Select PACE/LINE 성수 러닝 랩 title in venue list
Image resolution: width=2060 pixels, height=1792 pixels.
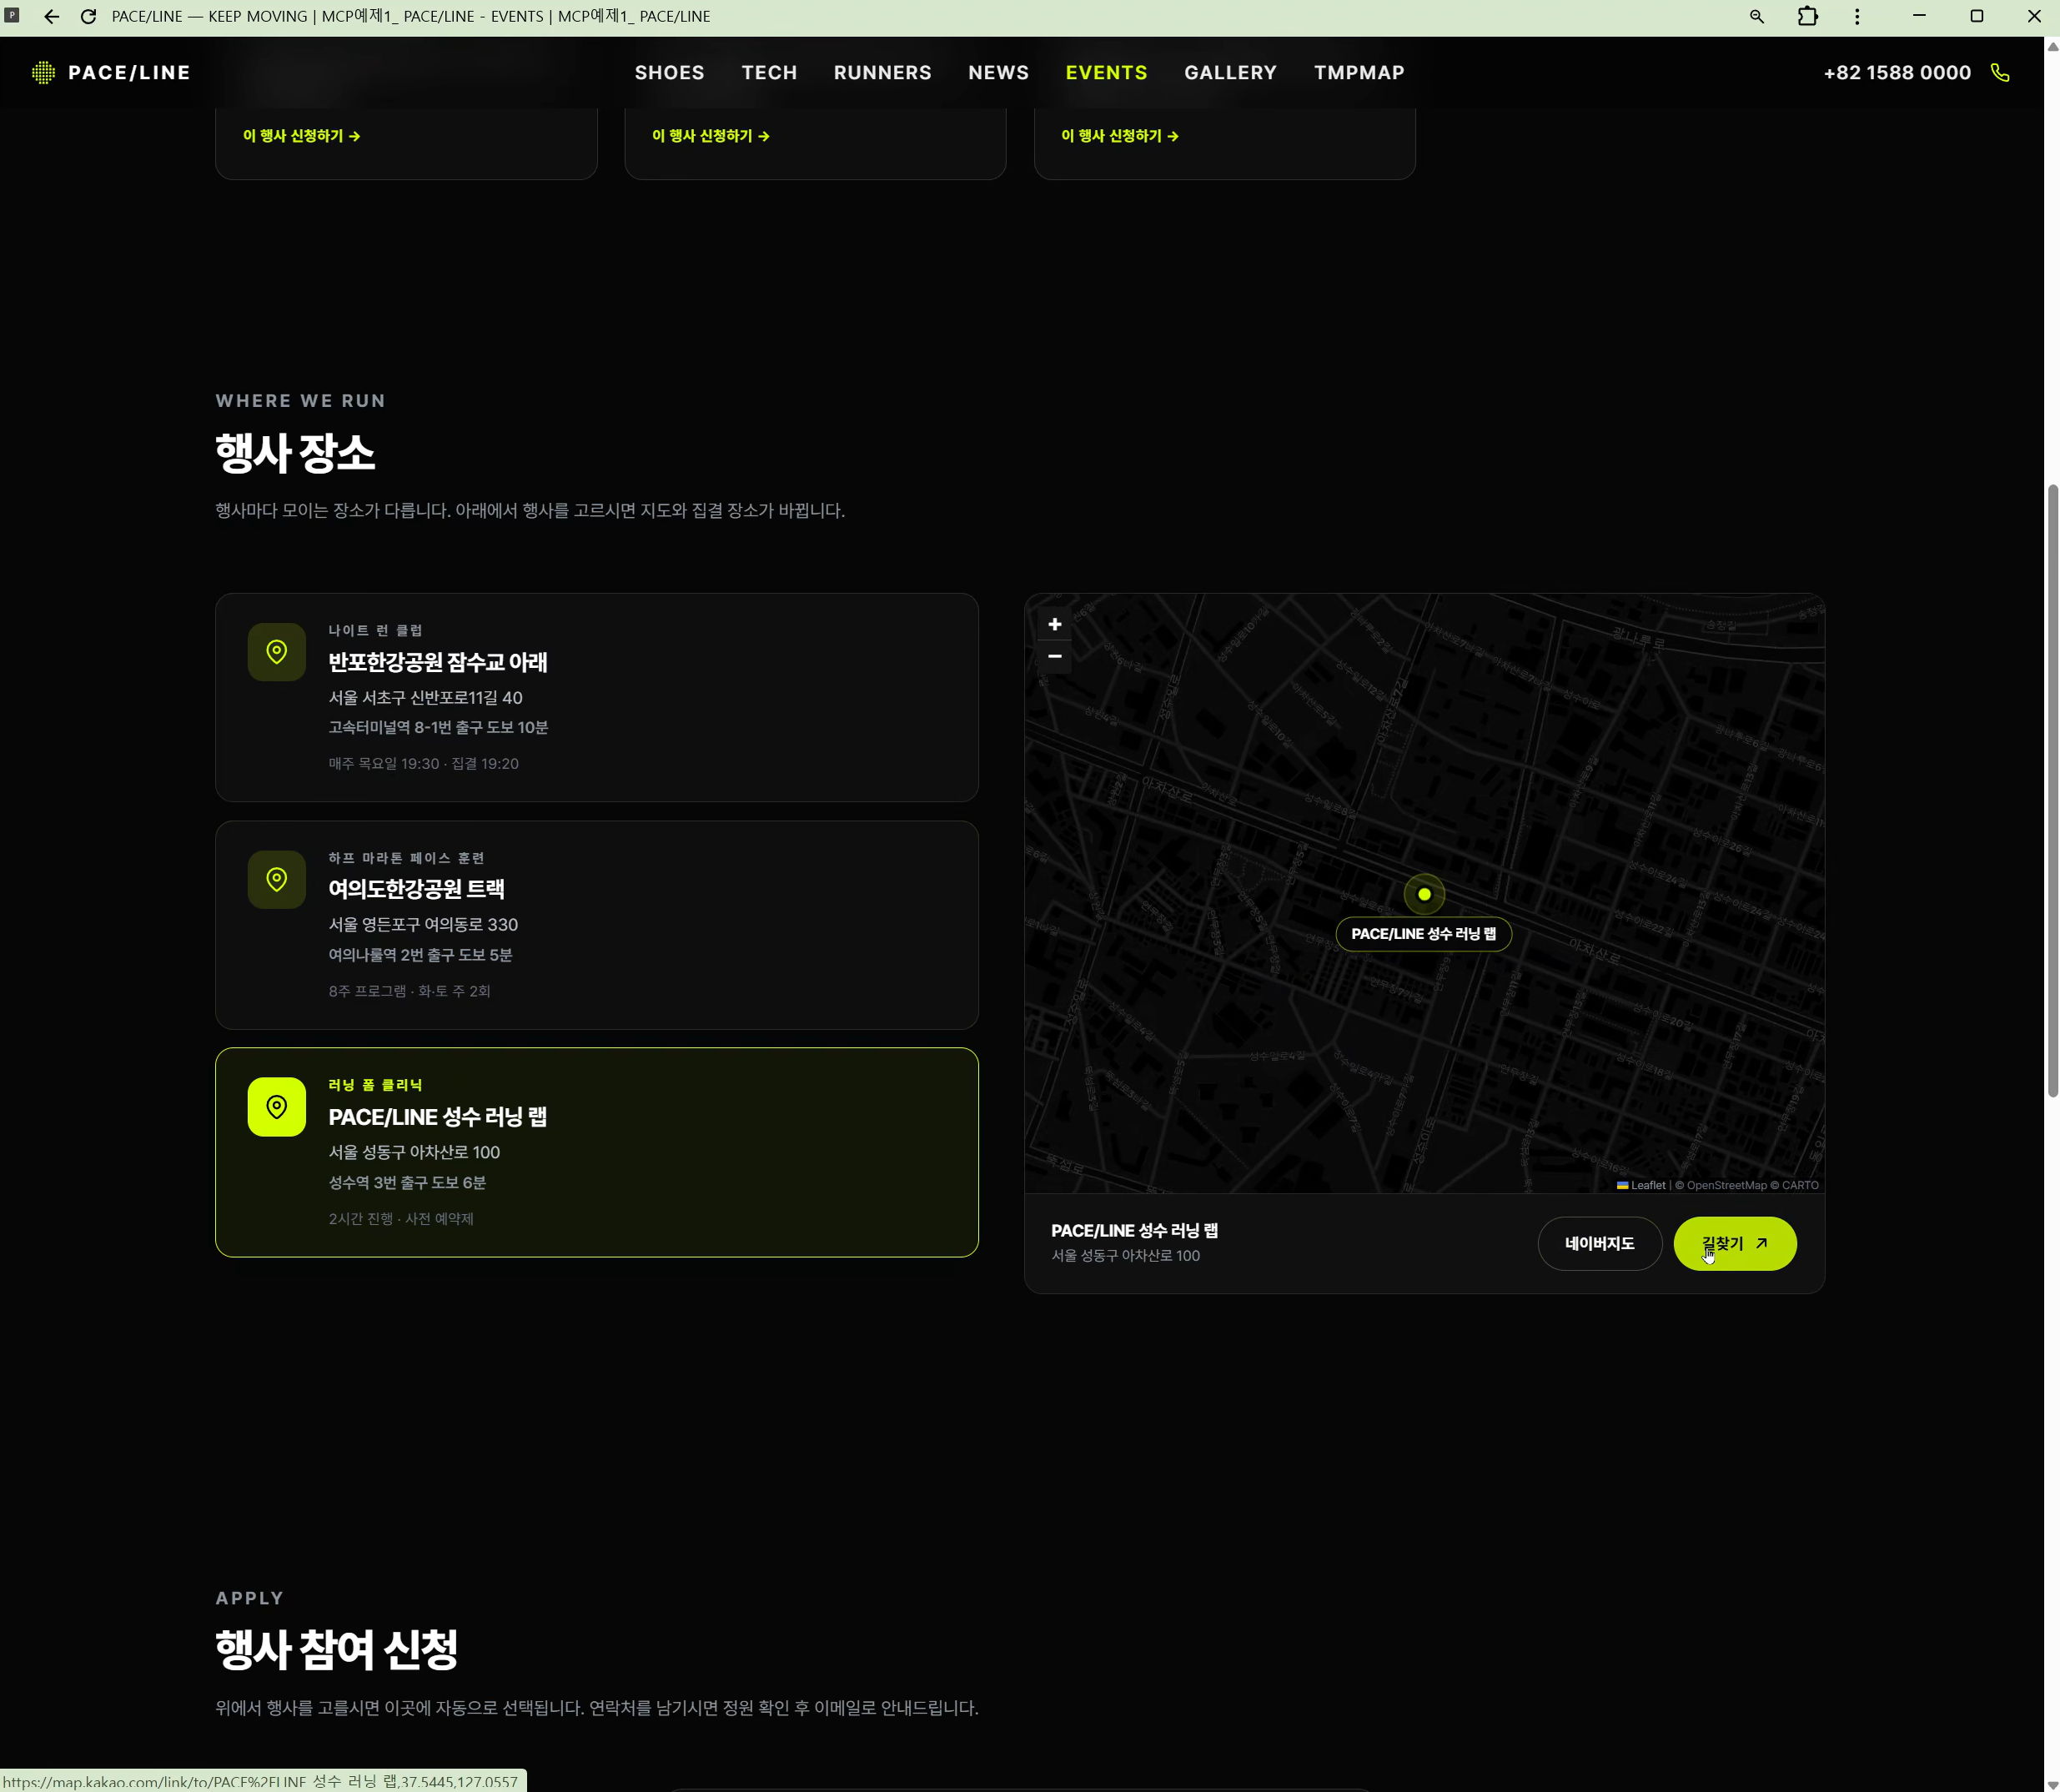(438, 1117)
